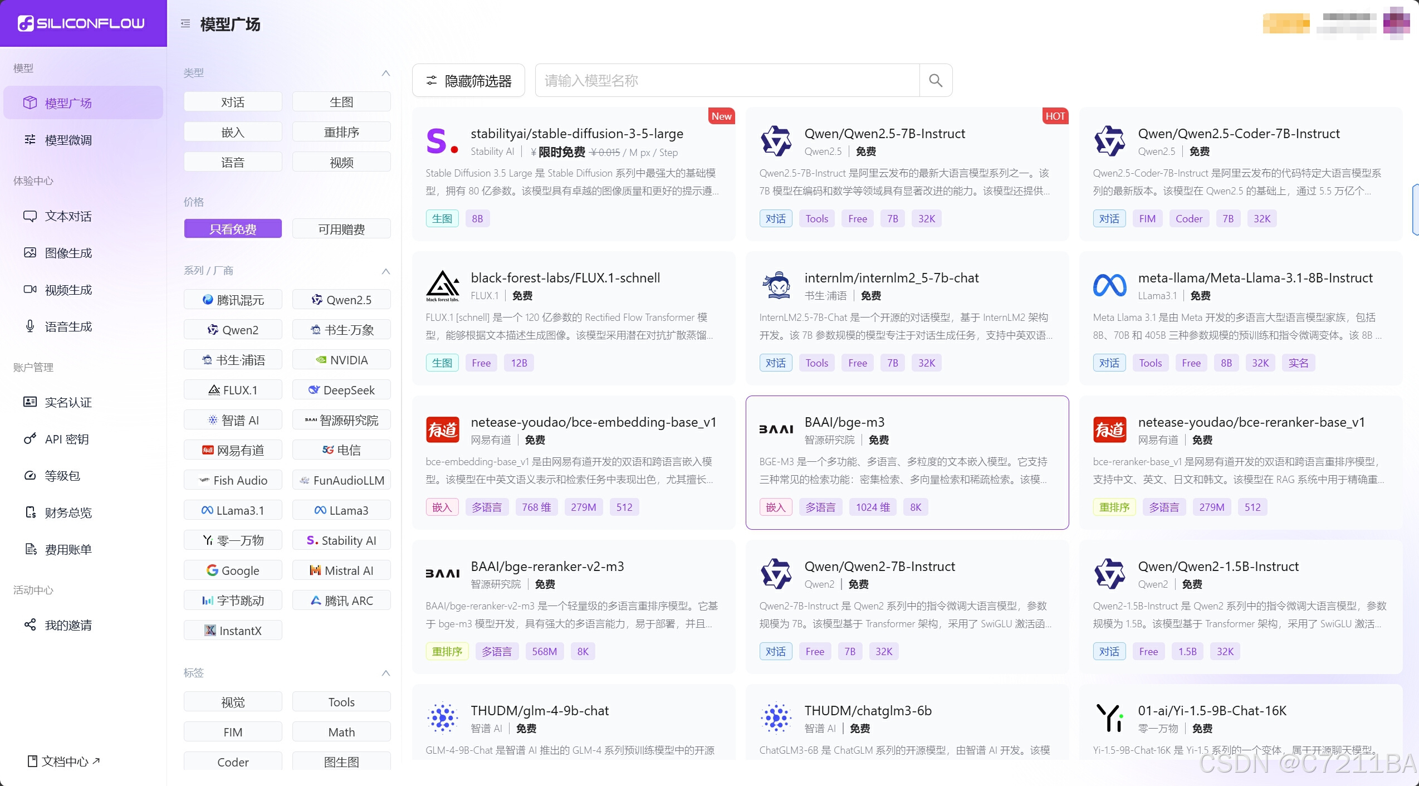Click the API 密钥 key icon
This screenshot has height=786, width=1419.
point(30,439)
